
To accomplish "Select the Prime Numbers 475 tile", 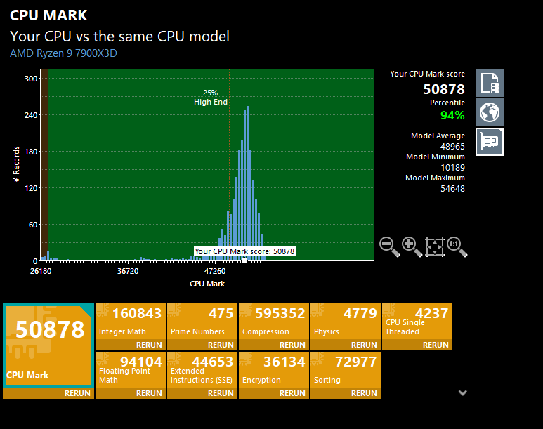I will pos(202,322).
